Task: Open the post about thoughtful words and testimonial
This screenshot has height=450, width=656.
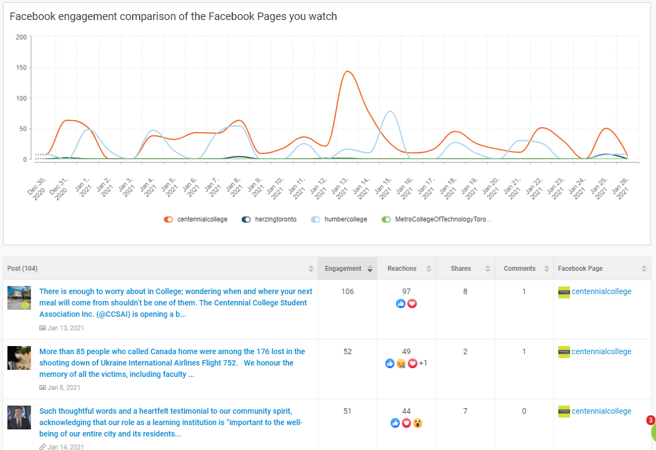Action: coord(171,422)
